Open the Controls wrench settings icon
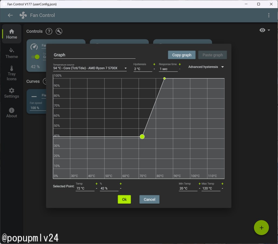The image size is (278, 244). pos(59,31)
